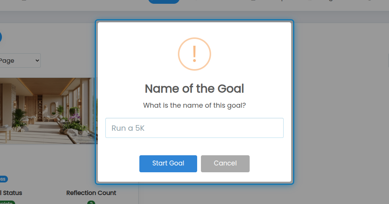This screenshot has height=204, width=389.
Task: Click the partially hidden blue circular button
Action: click(1, 37)
